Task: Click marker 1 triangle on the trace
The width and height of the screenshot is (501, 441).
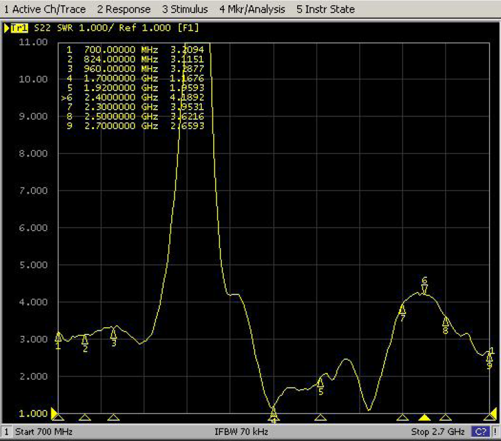Action: tap(58, 337)
